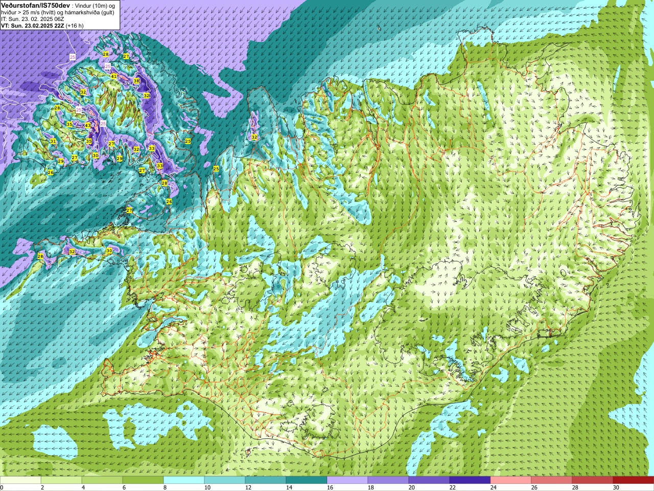Screen dimensions: 654x491
Task: Click the legend scale label '24'
Action: (494, 487)
